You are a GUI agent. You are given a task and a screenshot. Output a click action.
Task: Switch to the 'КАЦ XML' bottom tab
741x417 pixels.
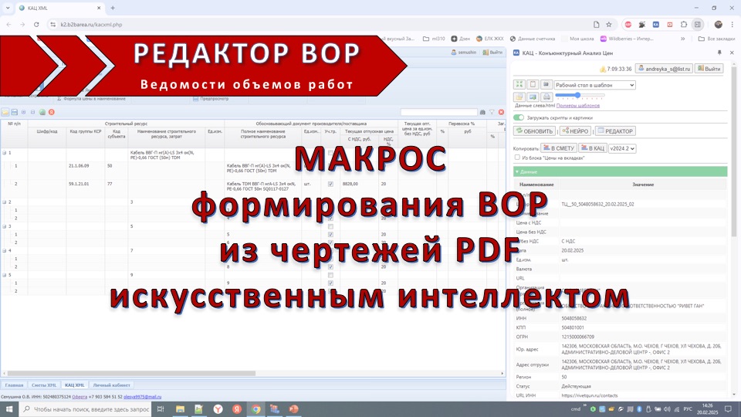pyautogui.click(x=75, y=385)
